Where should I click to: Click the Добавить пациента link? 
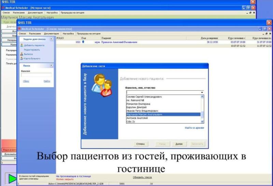(34, 45)
